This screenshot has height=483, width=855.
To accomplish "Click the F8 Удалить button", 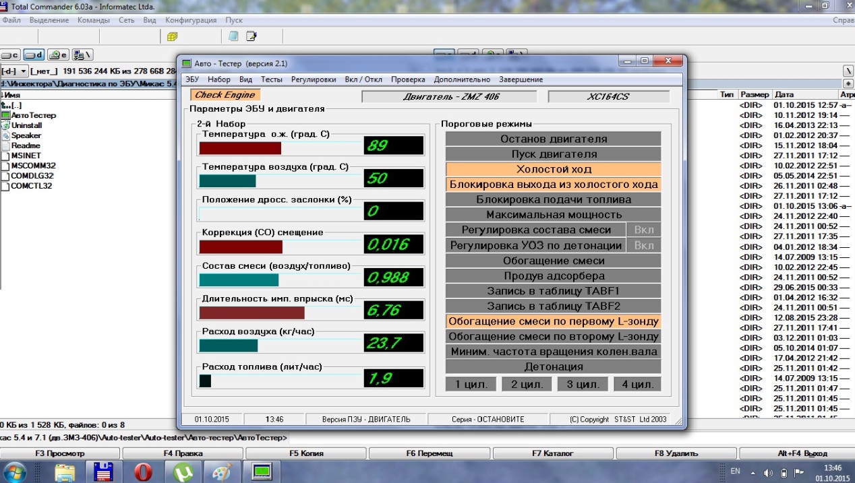I will click(x=676, y=453).
